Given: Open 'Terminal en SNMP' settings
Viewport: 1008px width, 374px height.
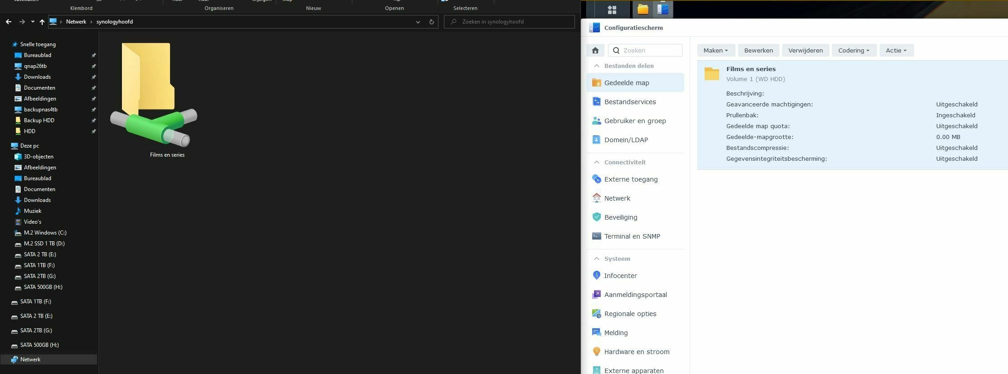Looking at the screenshot, I should click(x=635, y=236).
